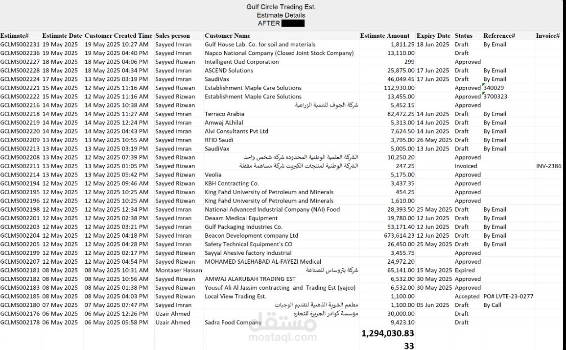
Task: Select Sadra Food Company cell
Action: point(233,322)
